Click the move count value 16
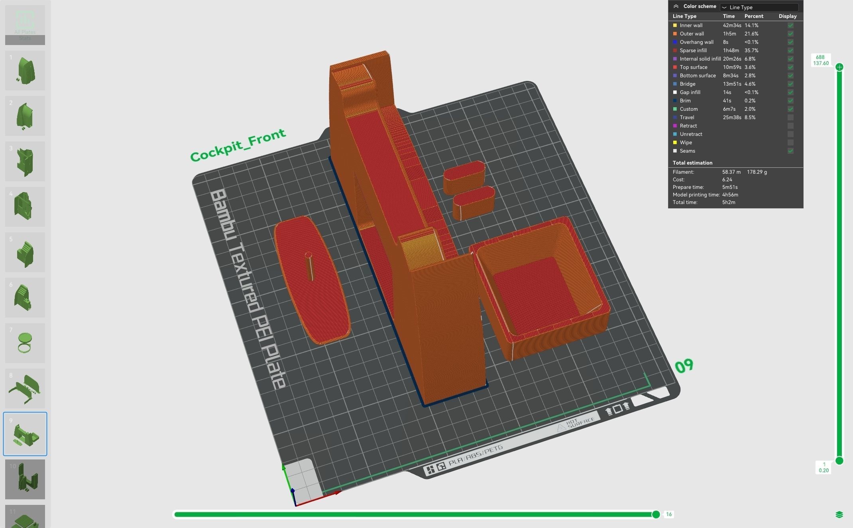The image size is (853, 528). (669, 514)
